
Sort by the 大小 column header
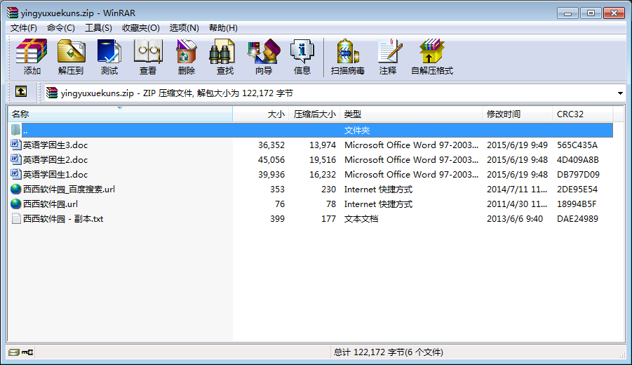261,114
